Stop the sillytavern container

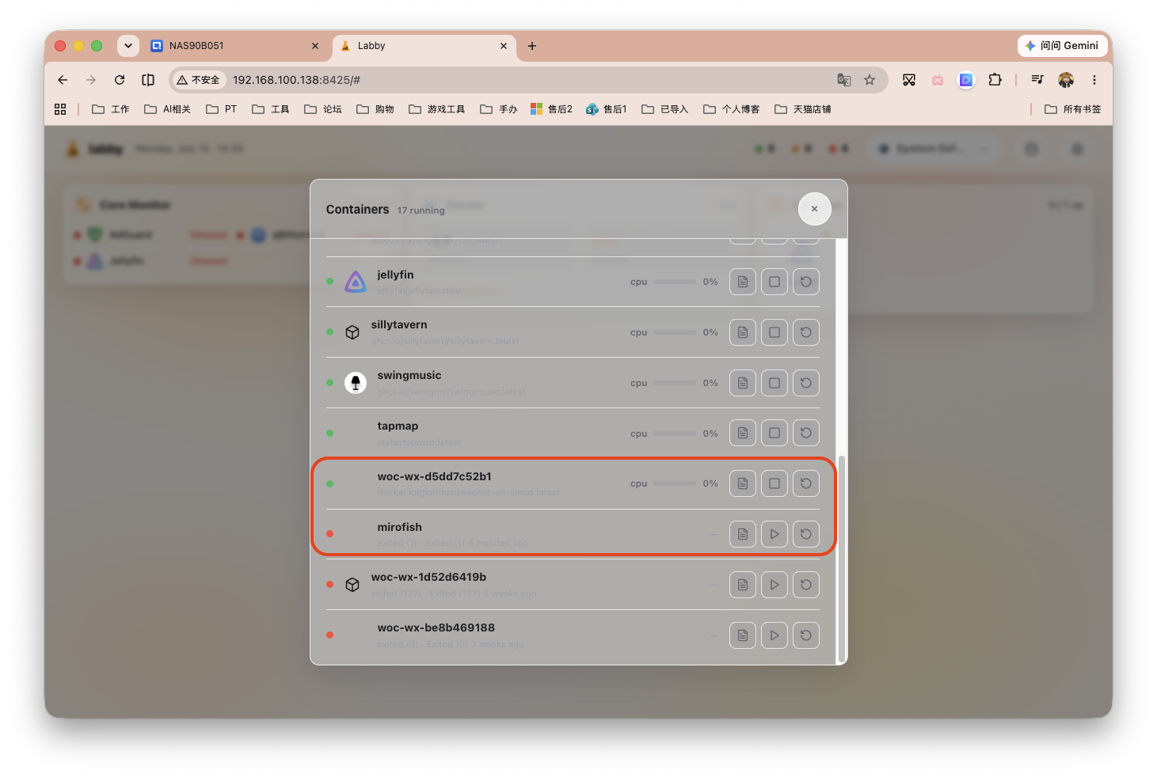tap(774, 332)
